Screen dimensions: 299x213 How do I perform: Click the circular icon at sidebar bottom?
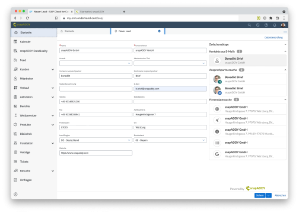pyautogui.click(x=15, y=194)
